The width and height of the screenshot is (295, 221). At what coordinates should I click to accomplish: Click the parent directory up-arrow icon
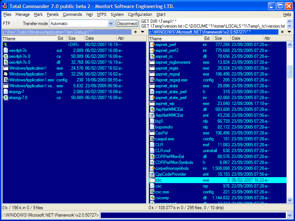pos(6,45)
